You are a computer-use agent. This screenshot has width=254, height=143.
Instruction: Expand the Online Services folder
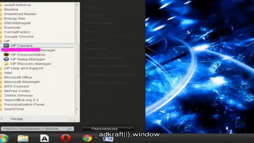tap(19, 95)
